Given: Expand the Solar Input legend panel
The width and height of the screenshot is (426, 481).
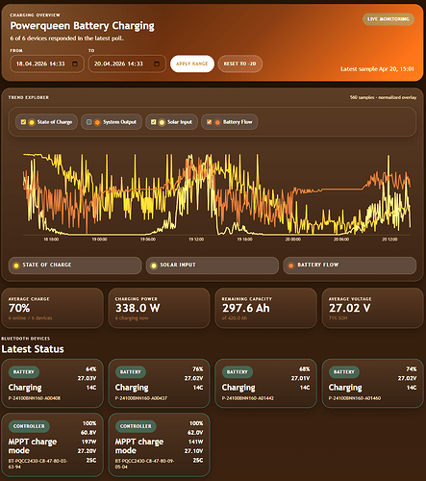Looking at the screenshot, I should 213,266.
